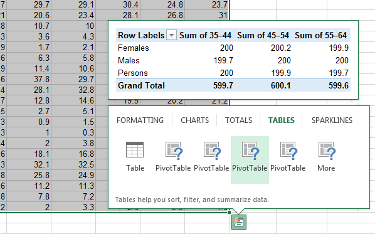Select the cell containing 7.2
The image size is (375, 234).
(73, 196)
